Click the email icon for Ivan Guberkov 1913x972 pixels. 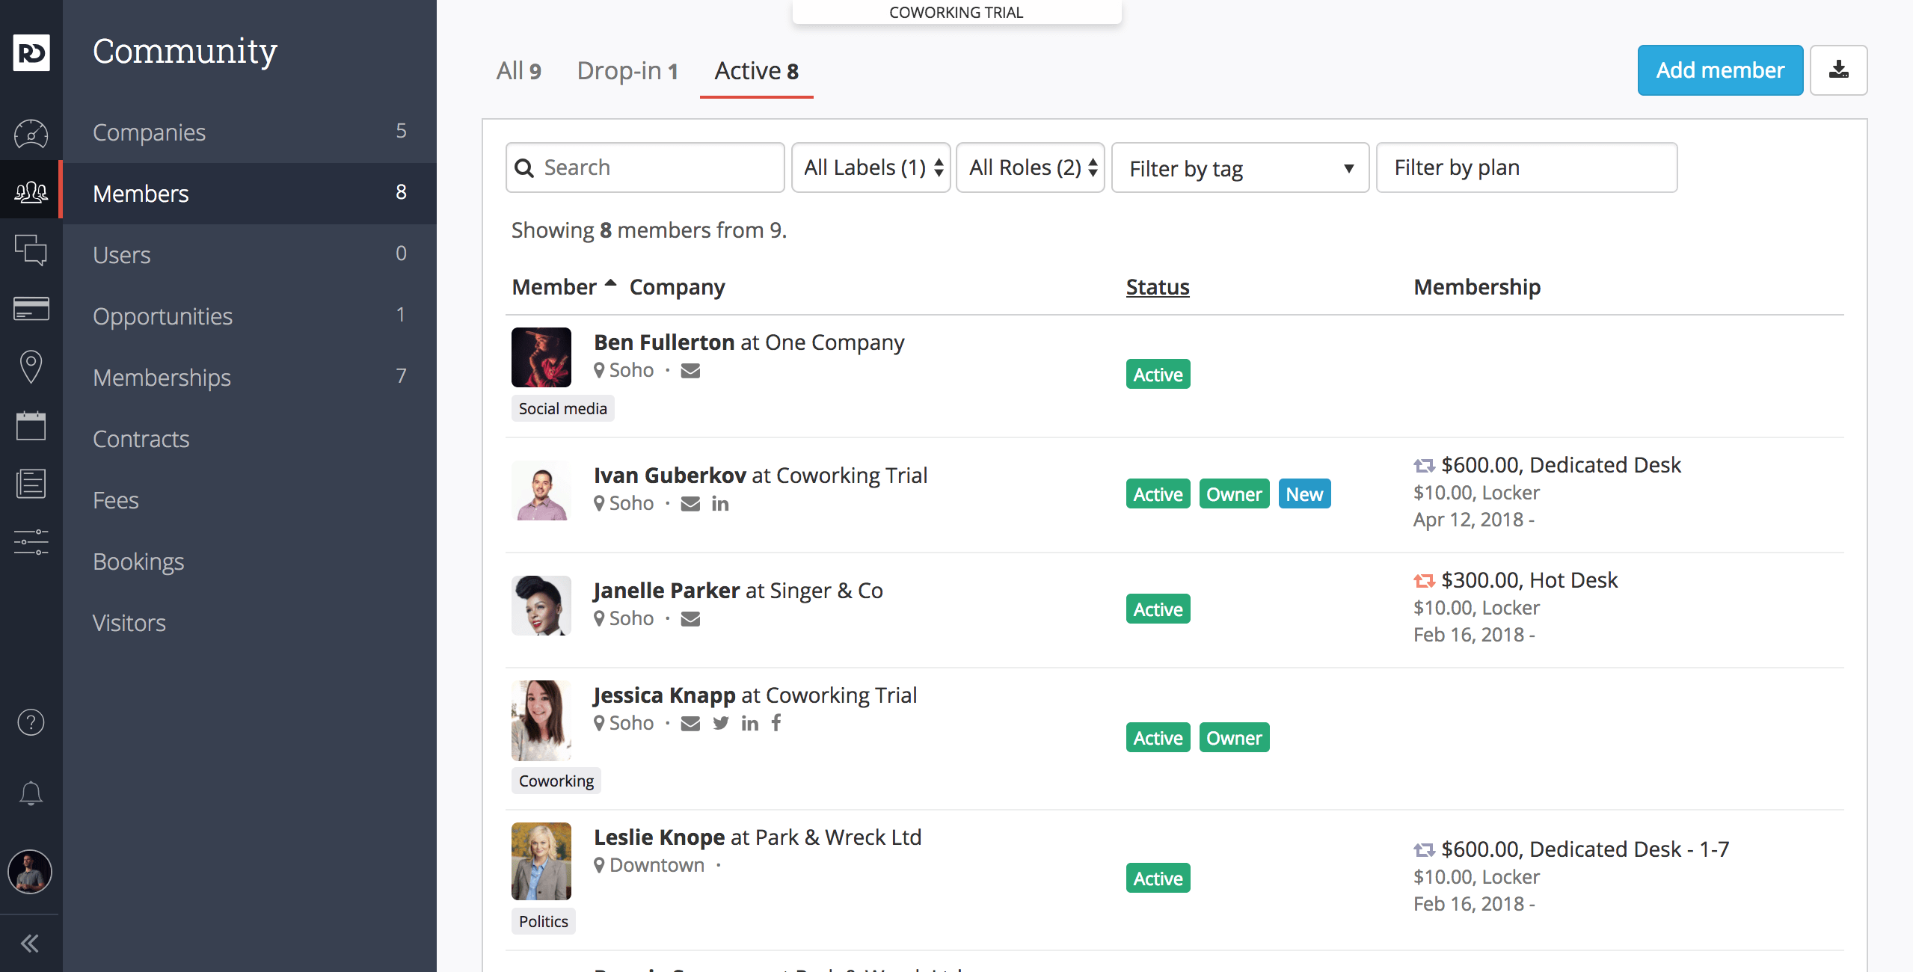690,504
